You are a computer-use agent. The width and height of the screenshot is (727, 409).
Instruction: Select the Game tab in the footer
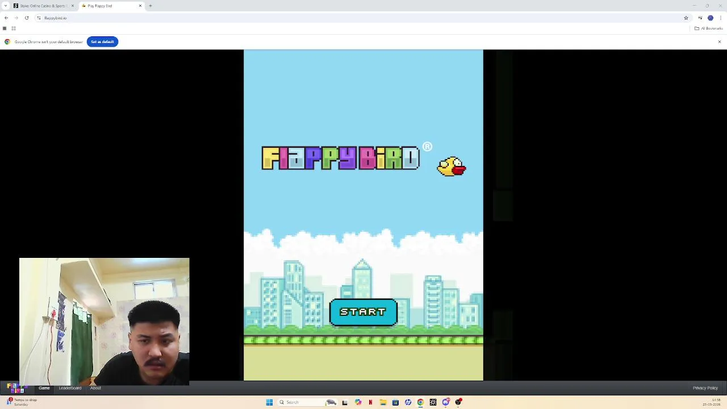[x=44, y=388]
